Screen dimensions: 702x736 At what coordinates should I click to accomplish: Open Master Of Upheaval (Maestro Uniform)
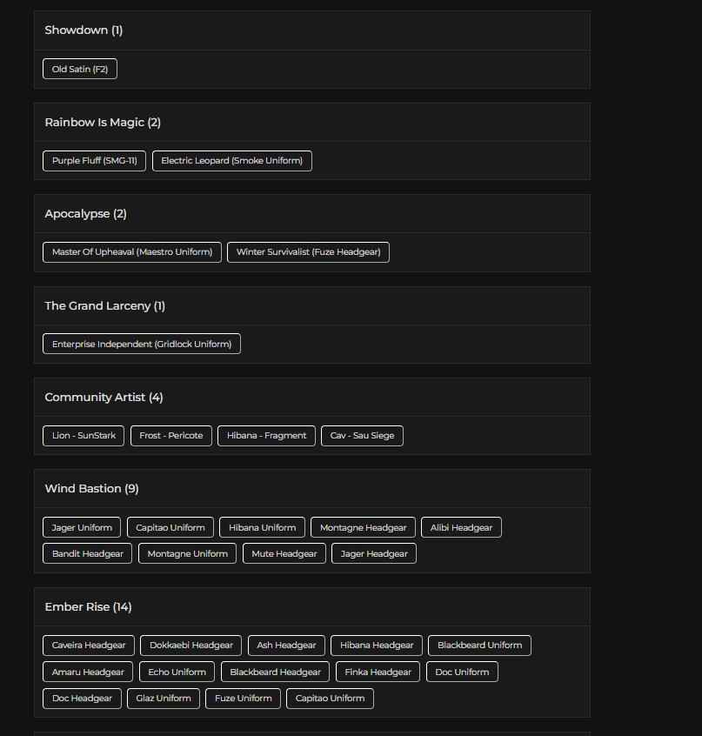click(x=132, y=252)
